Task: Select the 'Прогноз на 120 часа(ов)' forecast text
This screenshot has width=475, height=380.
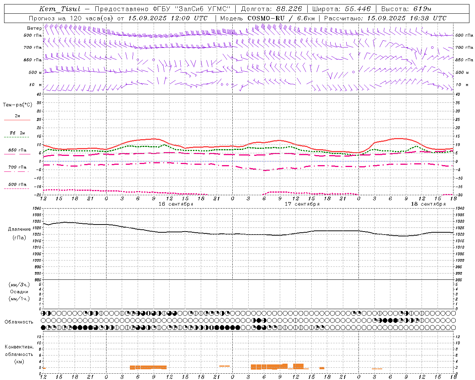Action: click(x=71, y=18)
